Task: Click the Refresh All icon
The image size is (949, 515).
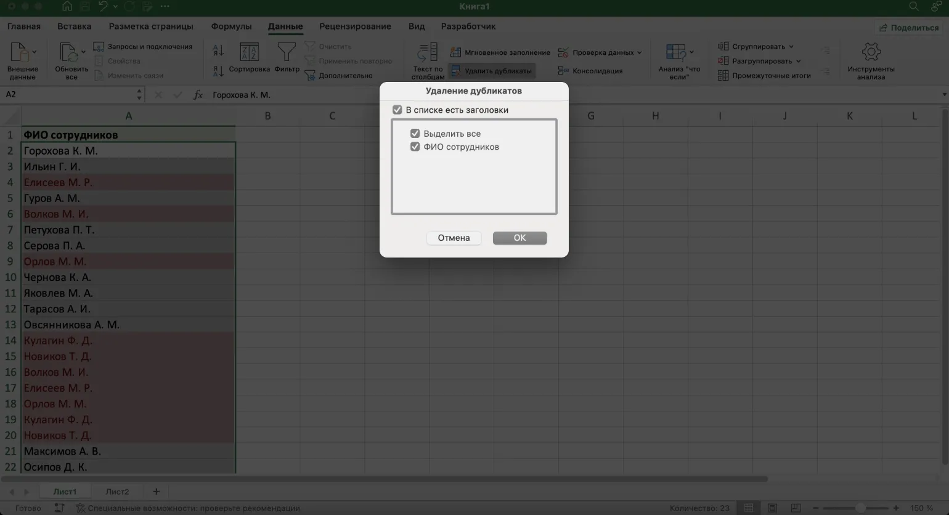Action: click(x=68, y=52)
